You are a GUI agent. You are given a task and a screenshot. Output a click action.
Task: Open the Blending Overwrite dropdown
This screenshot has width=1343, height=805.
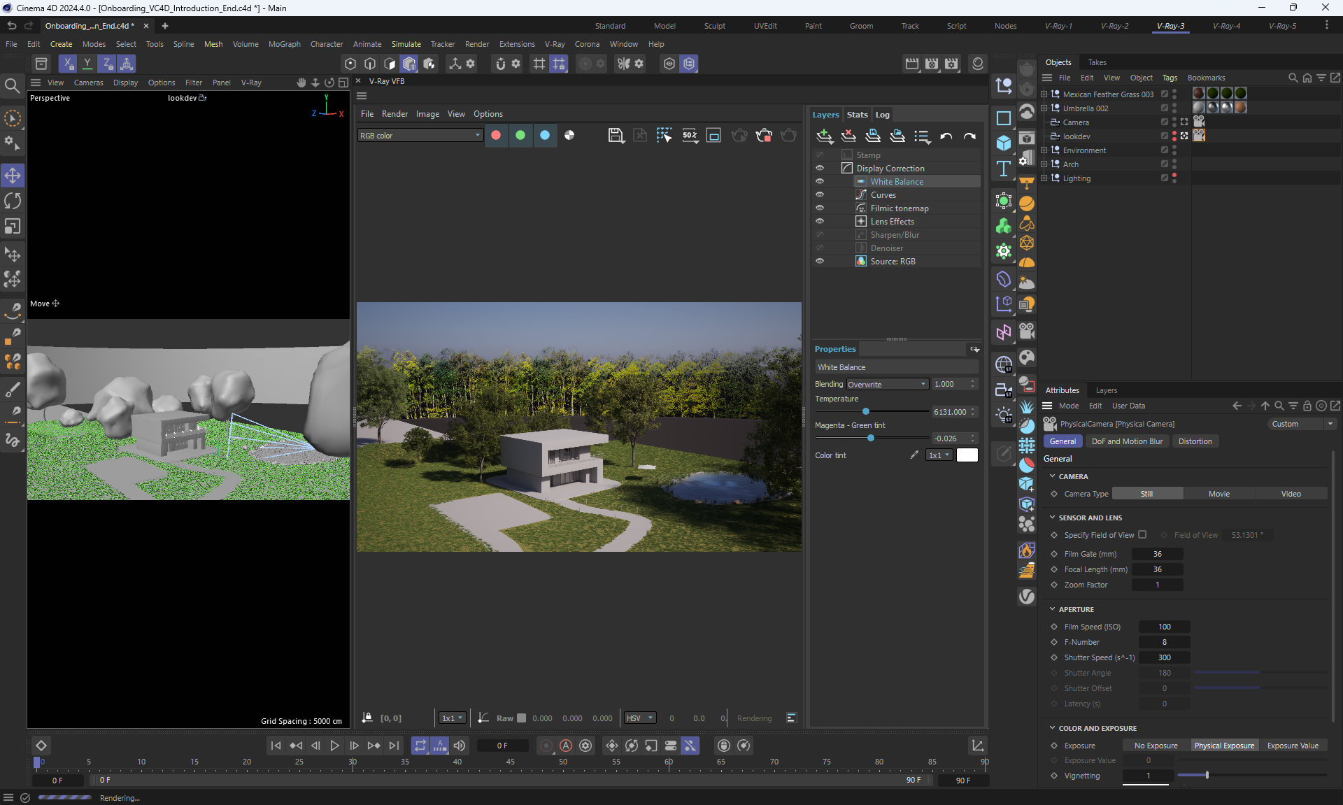[887, 384]
